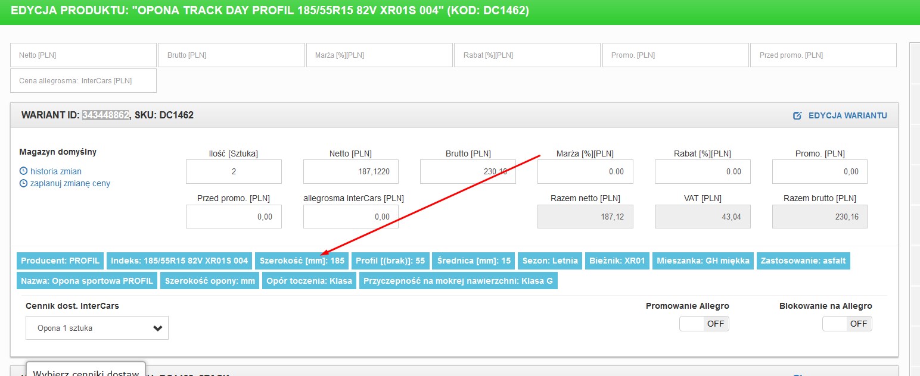Open the historia zmian link
This screenshot has height=376, width=920.
click(56, 171)
